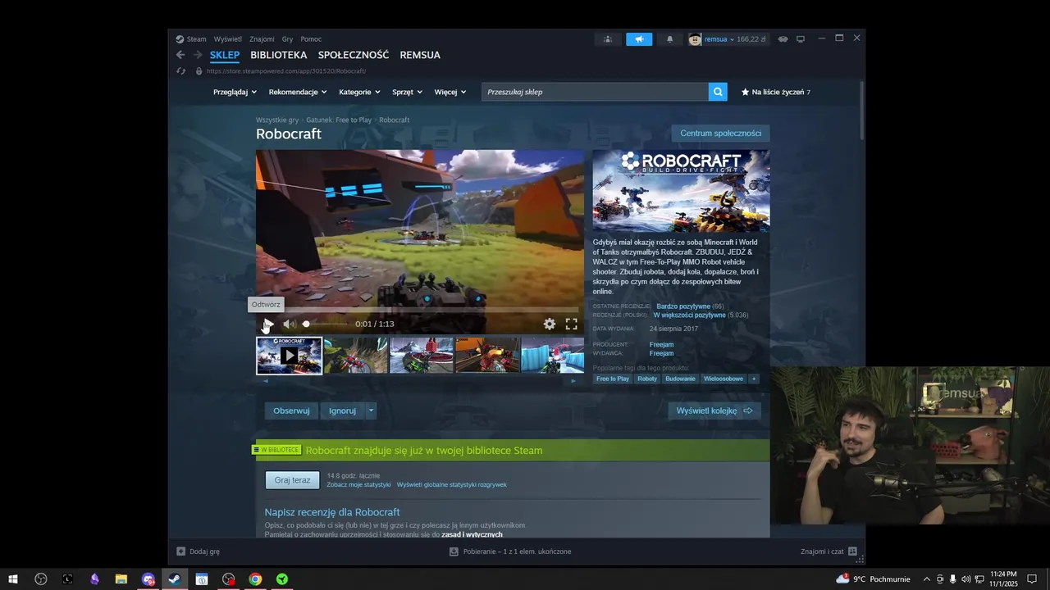Select the first trailer thumbnail with play icon
Screen dimensions: 1050x590
point(289,356)
